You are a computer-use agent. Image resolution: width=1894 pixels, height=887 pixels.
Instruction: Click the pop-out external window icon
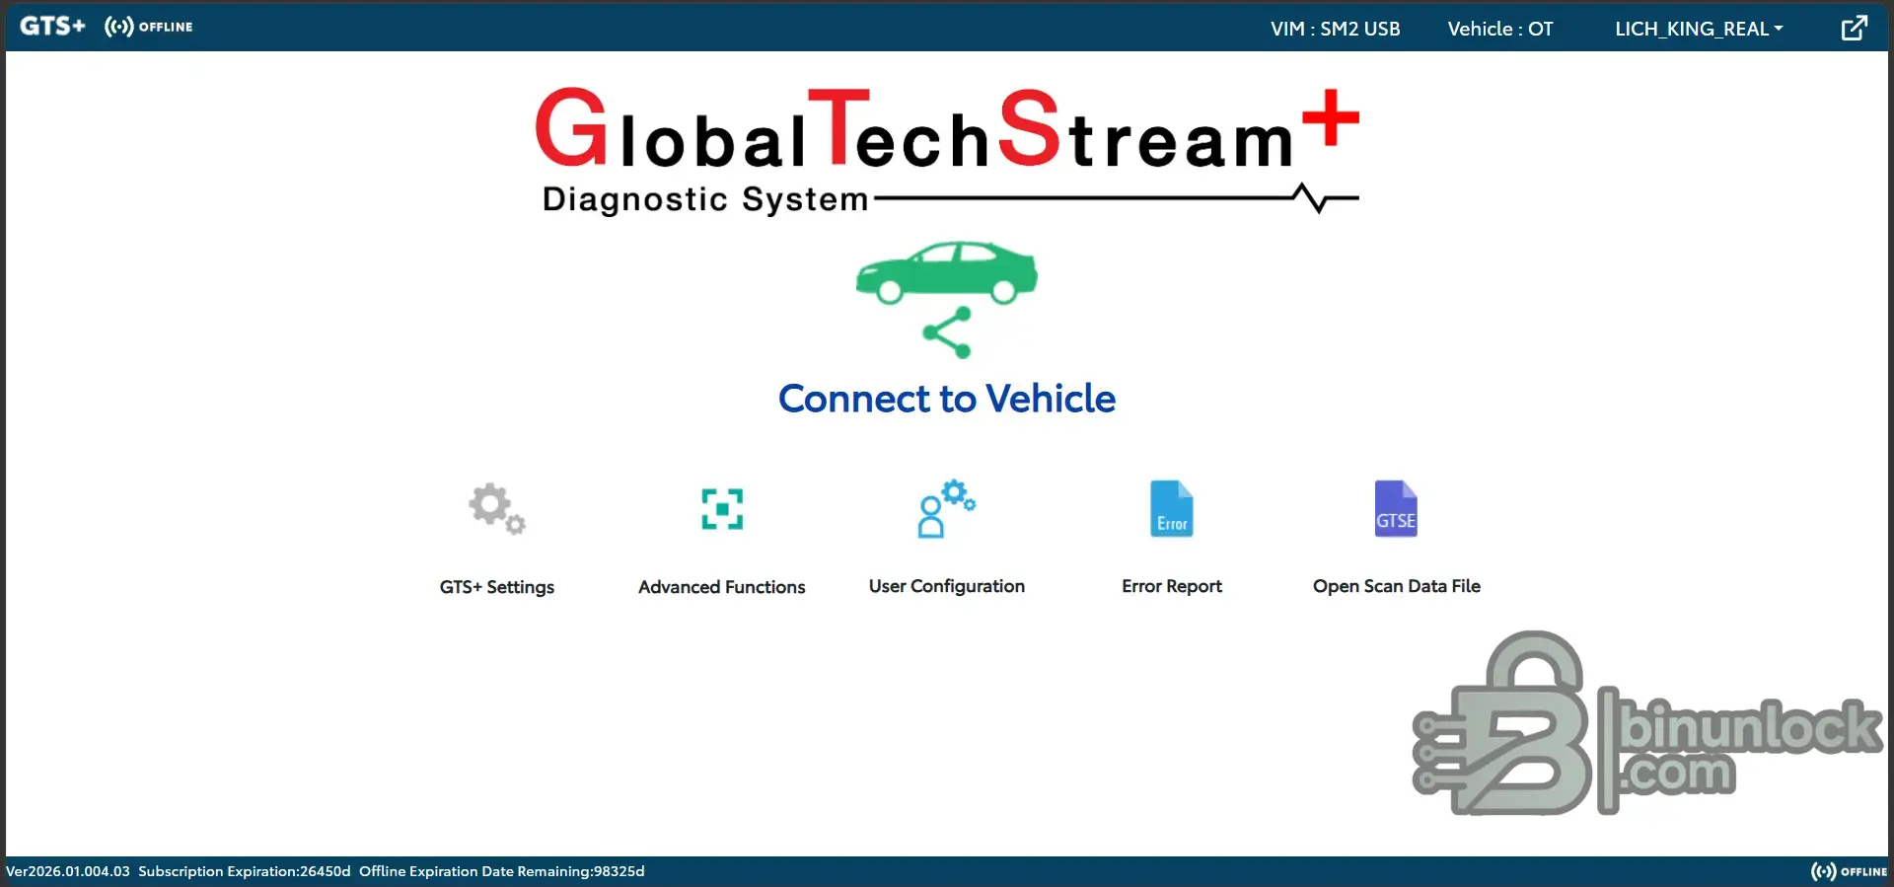coord(1855,28)
